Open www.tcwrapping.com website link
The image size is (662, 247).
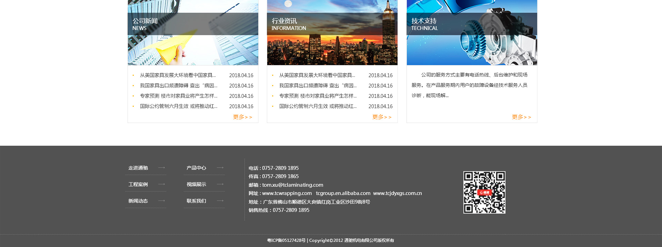point(287,193)
